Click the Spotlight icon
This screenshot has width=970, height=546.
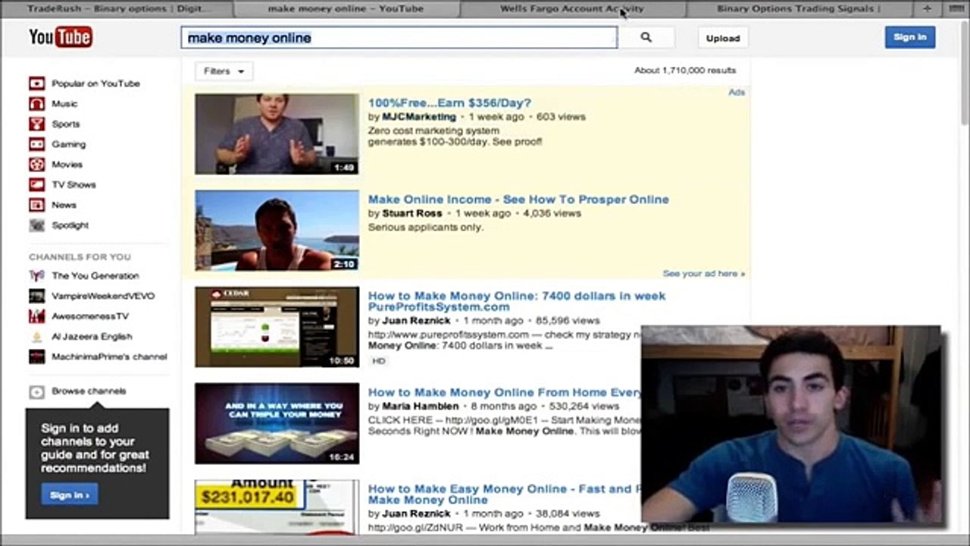click(36, 225)
